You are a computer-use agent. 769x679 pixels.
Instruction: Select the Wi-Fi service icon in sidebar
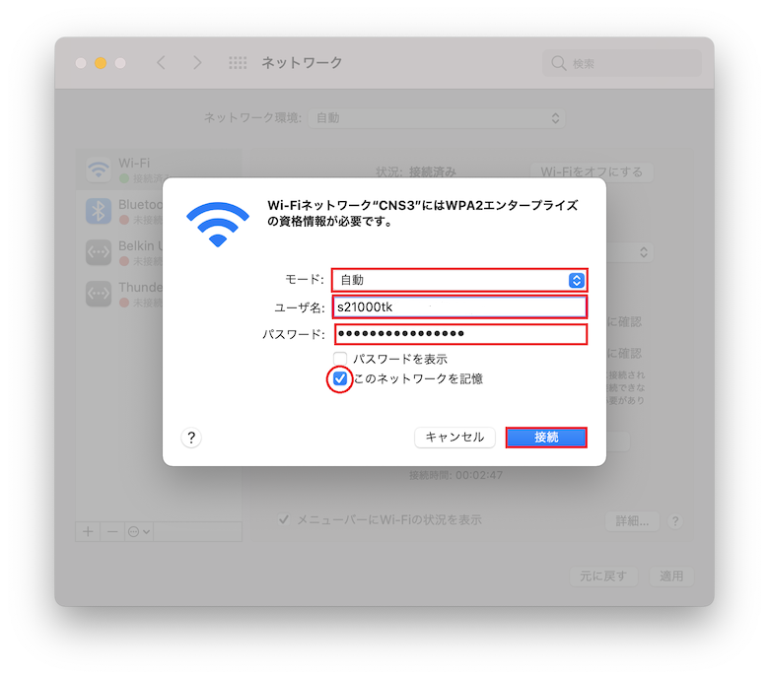pyautogui.click(x=99, y=170)
